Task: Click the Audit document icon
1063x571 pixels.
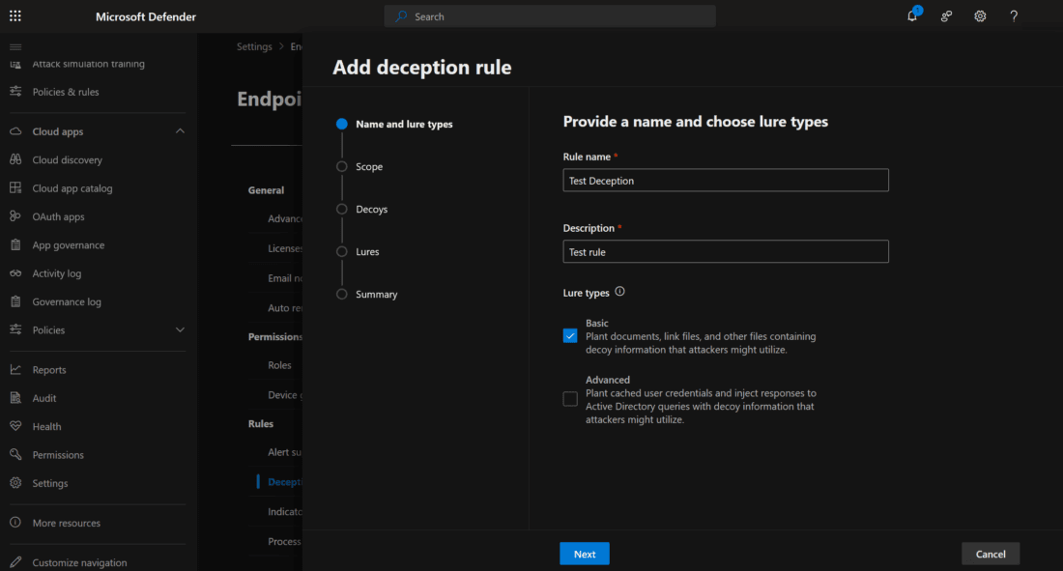Action: (x=15, y=398)
